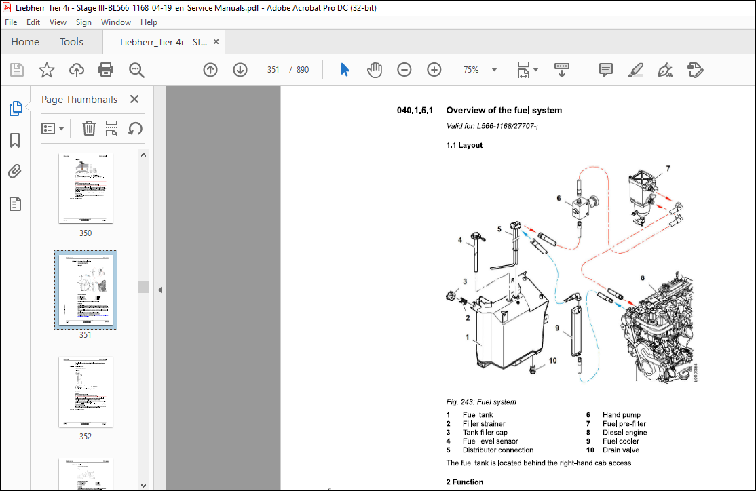This screenshot has height=491, width=756.
Task: Select page 351 thumbnail
Action: [86, 290]
